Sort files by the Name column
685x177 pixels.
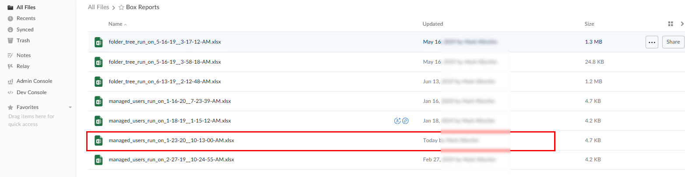116,24
